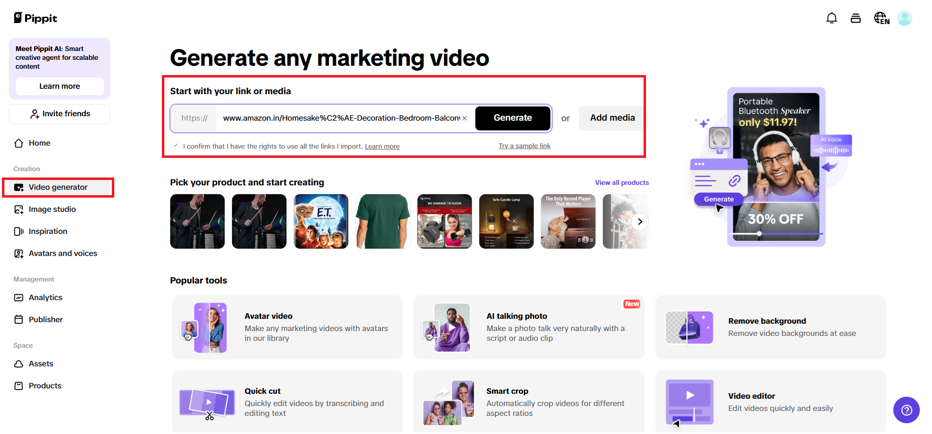Screen dimensions: 932x434
Task: Select the Safe Candle Lamp thumbnail
Action: (506, 222)
